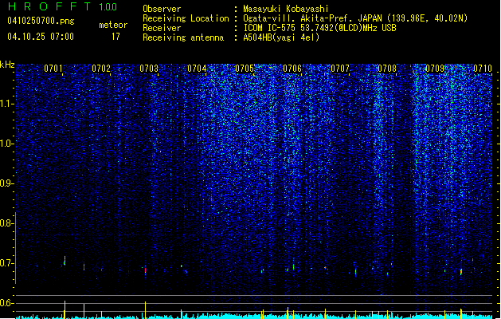This screenshot has width=501, height=319.
Task: Click the 0702 time marker
Action: pos(101,68)
